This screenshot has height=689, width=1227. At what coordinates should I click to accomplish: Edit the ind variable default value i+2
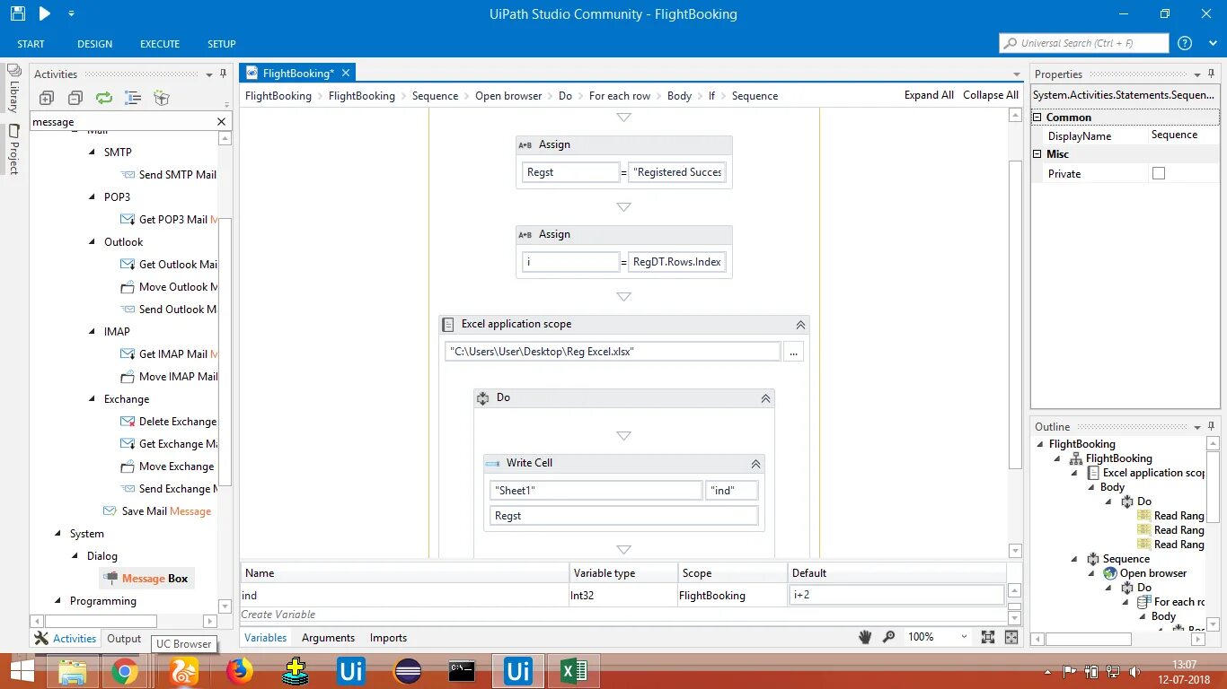pyautogui.click(x=896, y=595)
